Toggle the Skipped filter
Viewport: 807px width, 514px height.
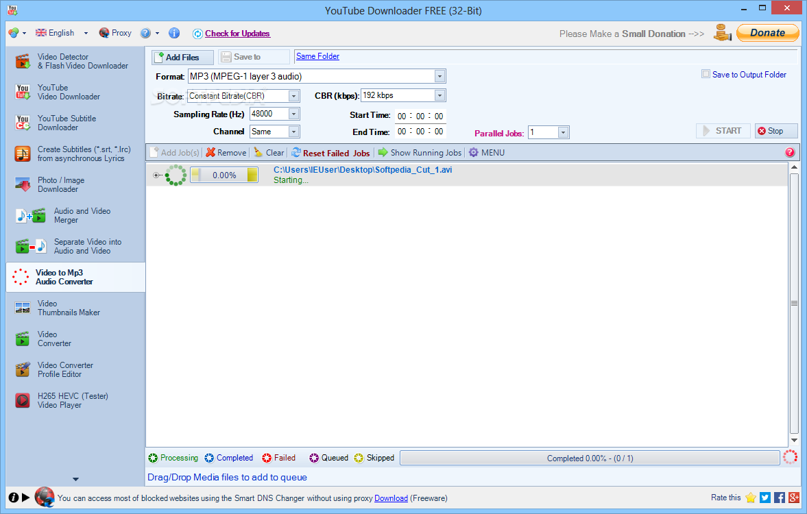(374, 458)
